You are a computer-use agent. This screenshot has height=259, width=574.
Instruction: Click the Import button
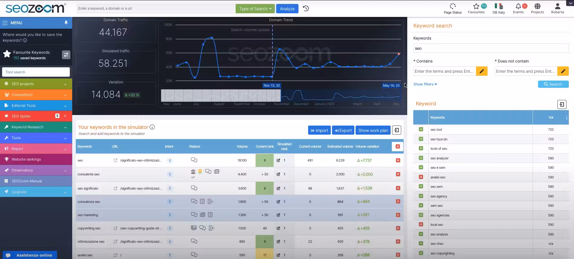coord(319,130)
